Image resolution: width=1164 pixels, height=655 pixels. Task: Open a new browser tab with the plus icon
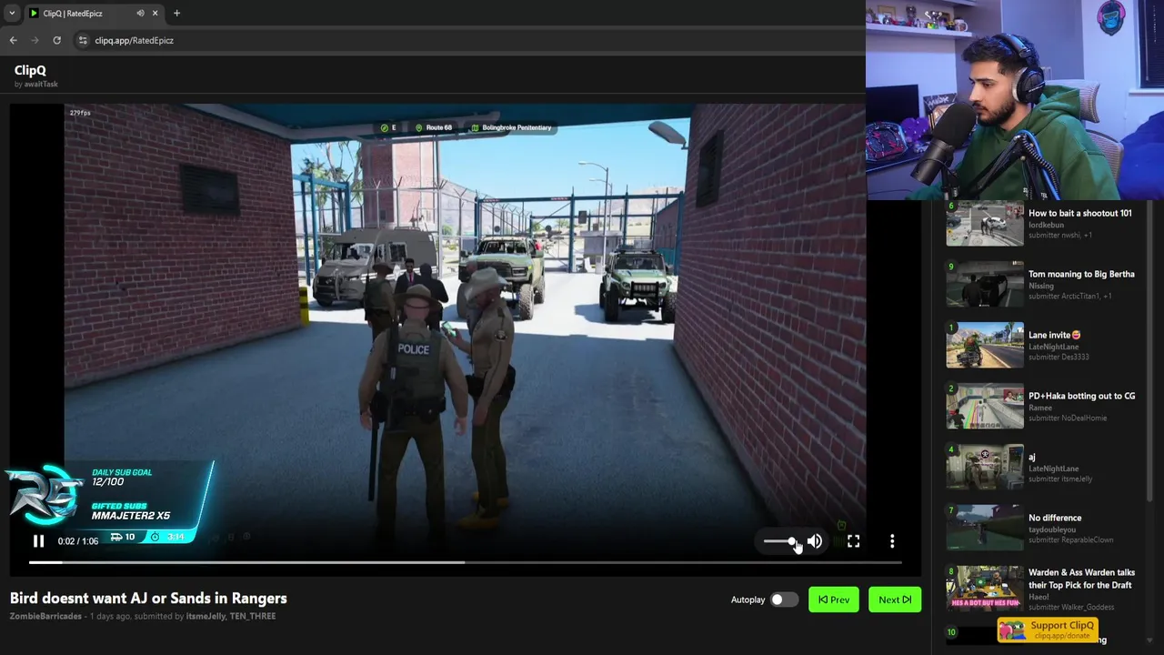point(176,13)
